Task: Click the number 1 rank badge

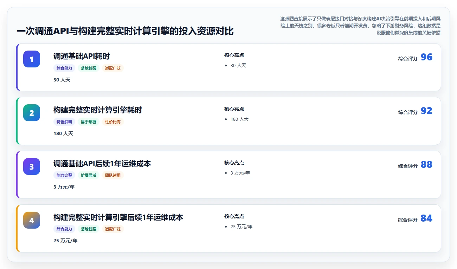Action: (32, 59)
